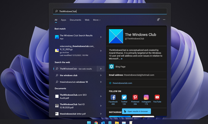Open the thewindowsclub.com website link
Image resolution: width=208 pixels, height=124 pixels.
pos(122,83)
